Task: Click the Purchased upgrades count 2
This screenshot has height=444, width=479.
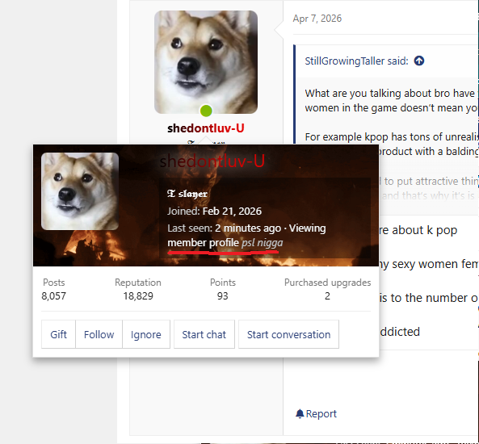Action: coord(327,296)
